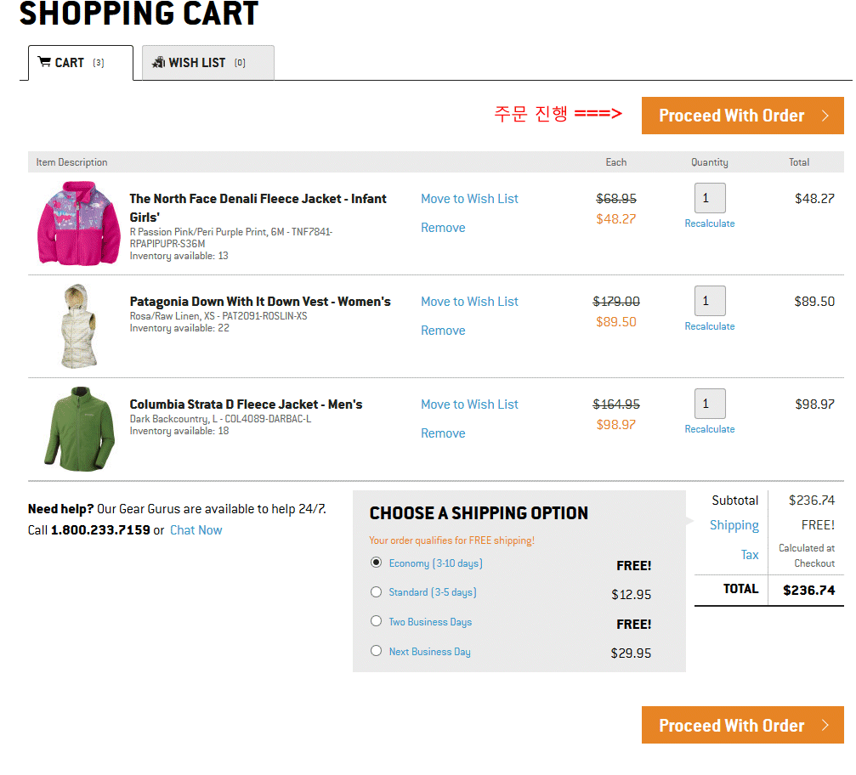Click the Shipping link in order summary
Viewport: 856px width, 775px height.
[734, 525]
